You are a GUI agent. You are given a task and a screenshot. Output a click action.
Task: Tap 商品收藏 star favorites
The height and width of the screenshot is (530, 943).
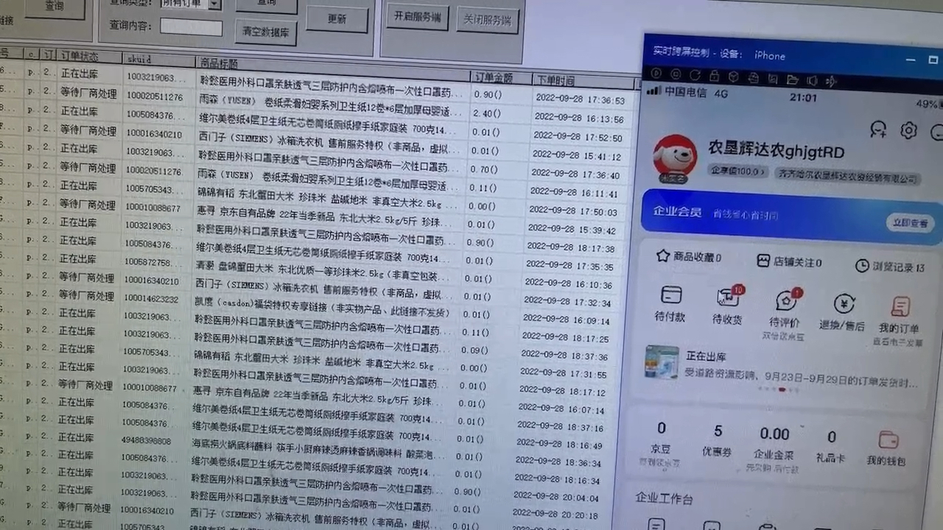pyautogui.click(x=688, y=257)
